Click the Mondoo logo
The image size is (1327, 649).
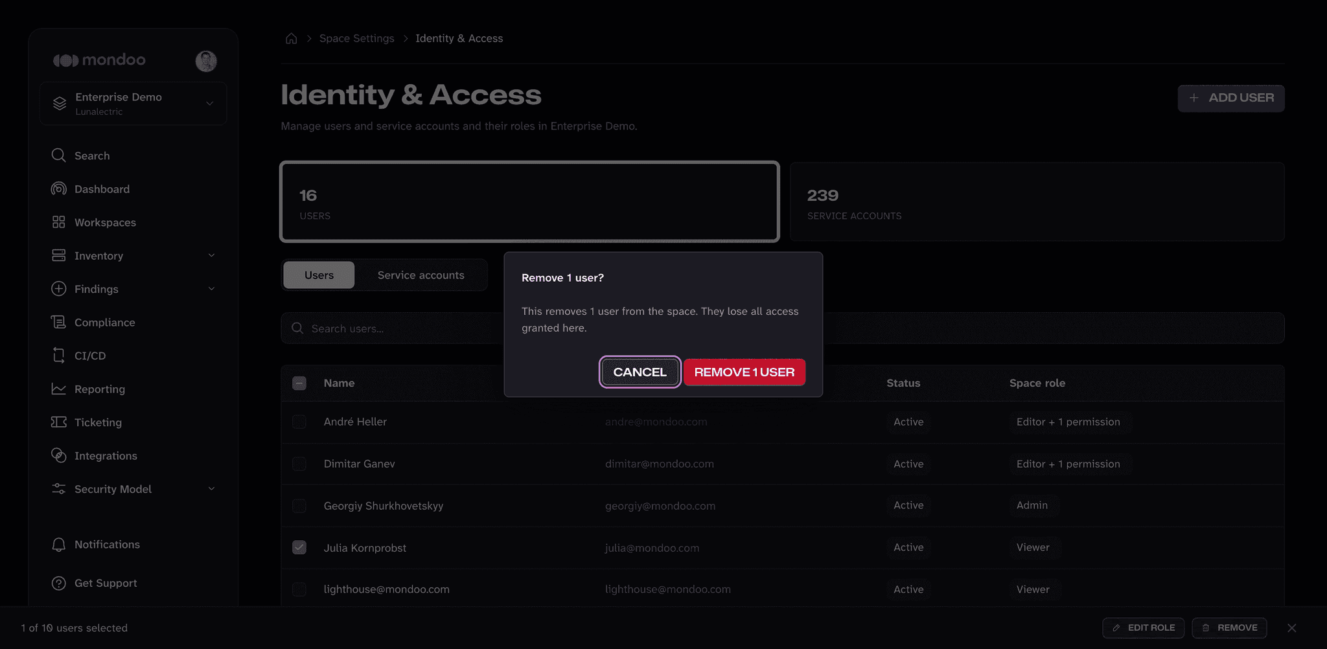[99, 60]
